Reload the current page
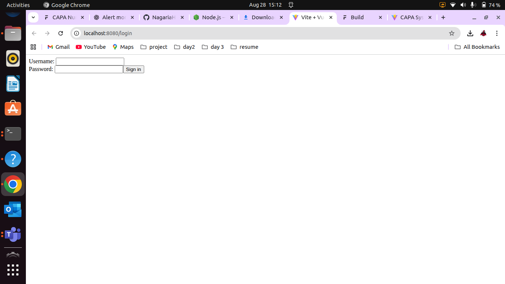505x284 pixels. pyautogui.click(x=61, y=33)
